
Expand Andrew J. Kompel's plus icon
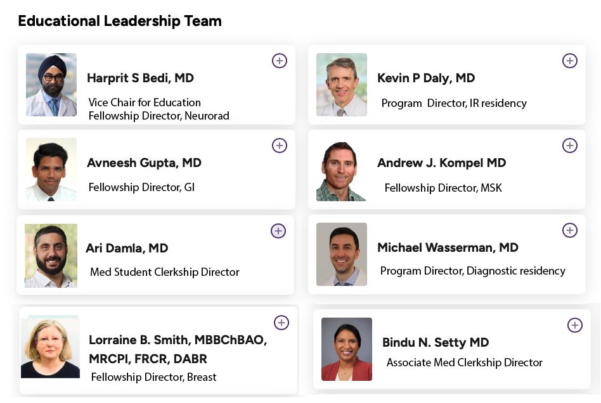click(x=570, y=146)
